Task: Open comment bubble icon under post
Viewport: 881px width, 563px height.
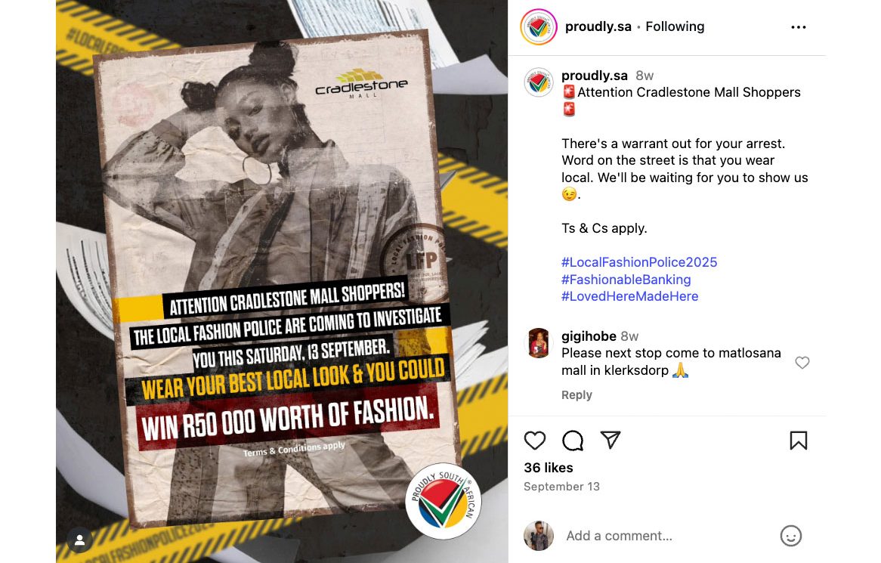Action: click(x=573, y=441)
